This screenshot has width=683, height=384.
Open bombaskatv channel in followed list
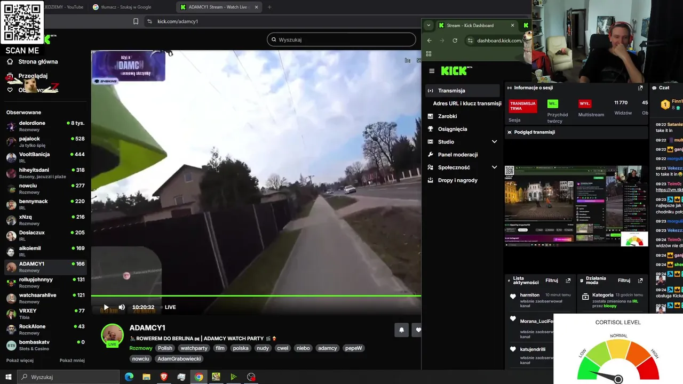point(45,345)
